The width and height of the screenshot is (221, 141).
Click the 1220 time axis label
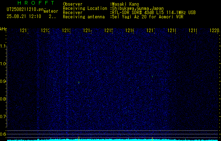215,30
